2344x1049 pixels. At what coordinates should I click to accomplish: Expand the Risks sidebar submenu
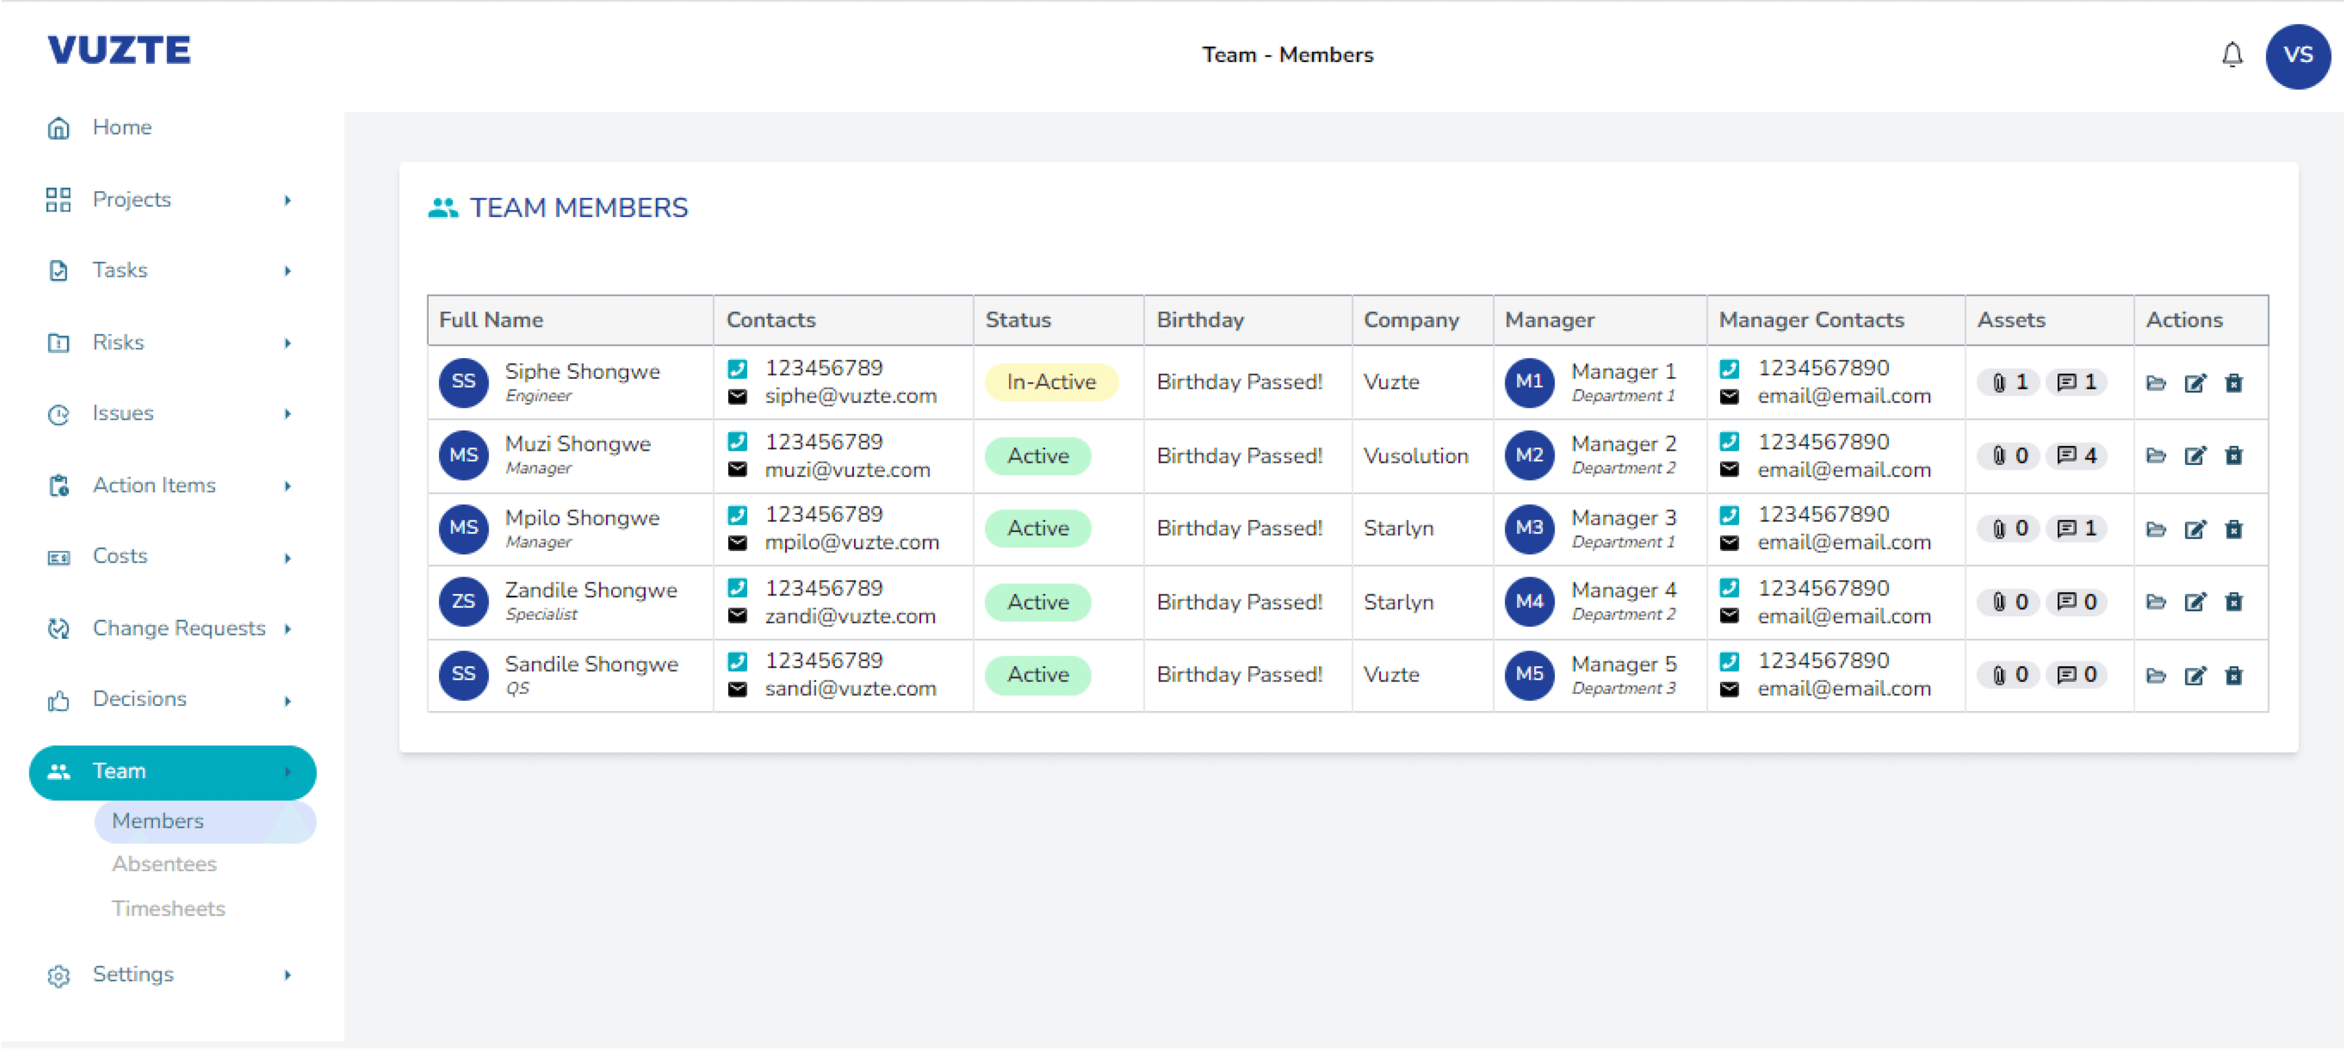pyautogui.click(x=288, y=343)
